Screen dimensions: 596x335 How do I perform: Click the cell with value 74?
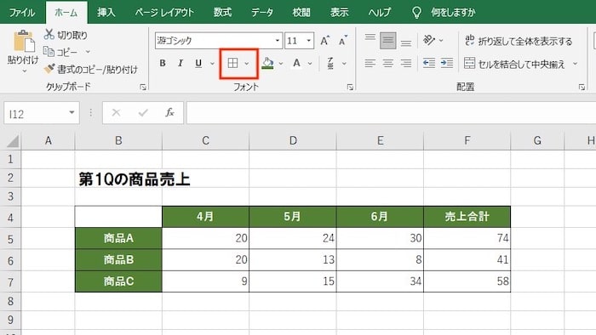467,238
